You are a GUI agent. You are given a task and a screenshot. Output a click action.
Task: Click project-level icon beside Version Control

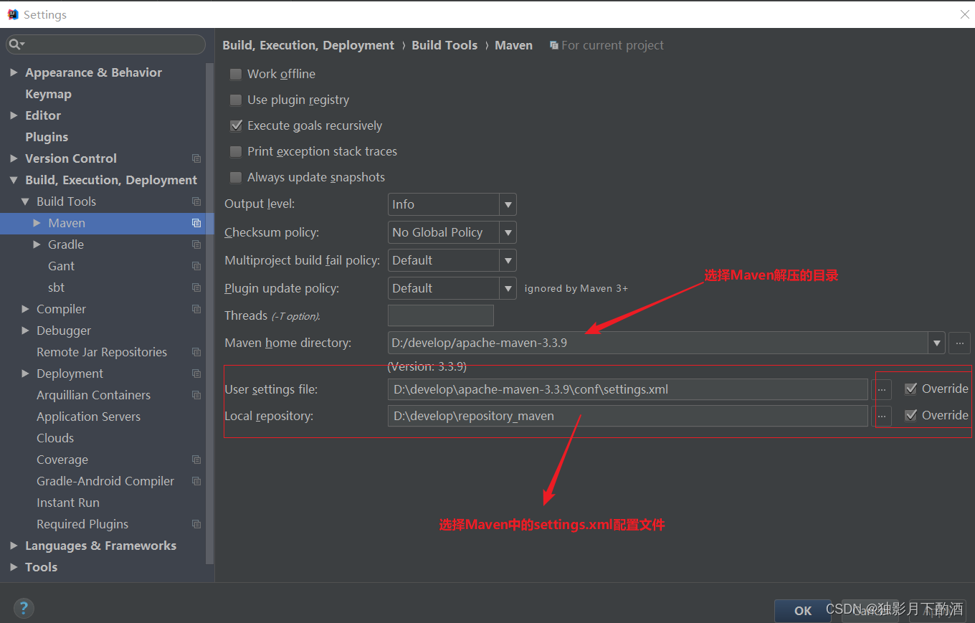click(x=196, y=158)
